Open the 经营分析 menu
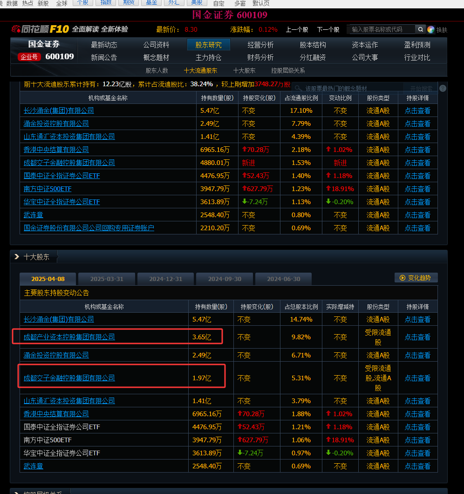464x494 pixels. pyautogui.click(x=260, y=45)
